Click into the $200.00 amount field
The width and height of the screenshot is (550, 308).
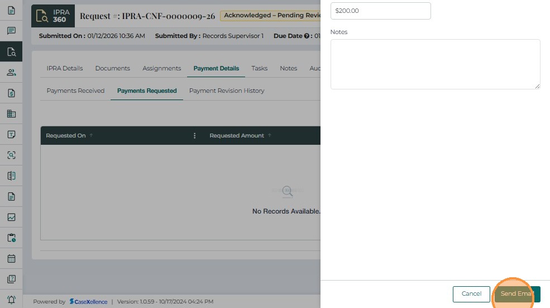(381, 11)
